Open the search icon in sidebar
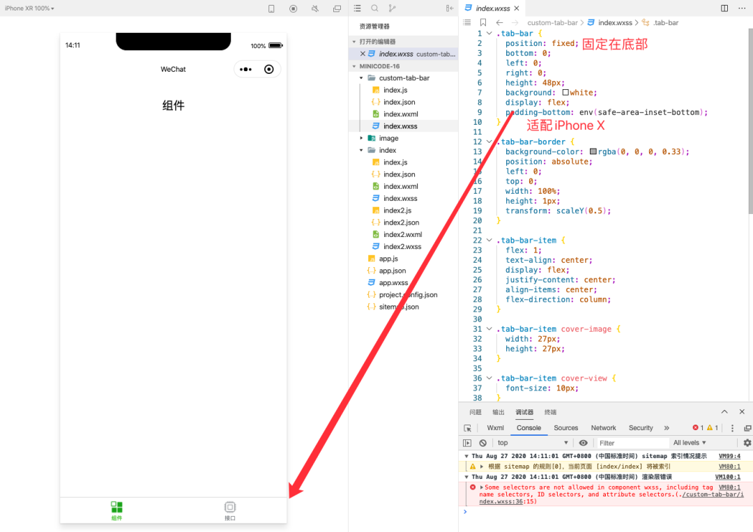753x532 pixels. tap(374, 8)
